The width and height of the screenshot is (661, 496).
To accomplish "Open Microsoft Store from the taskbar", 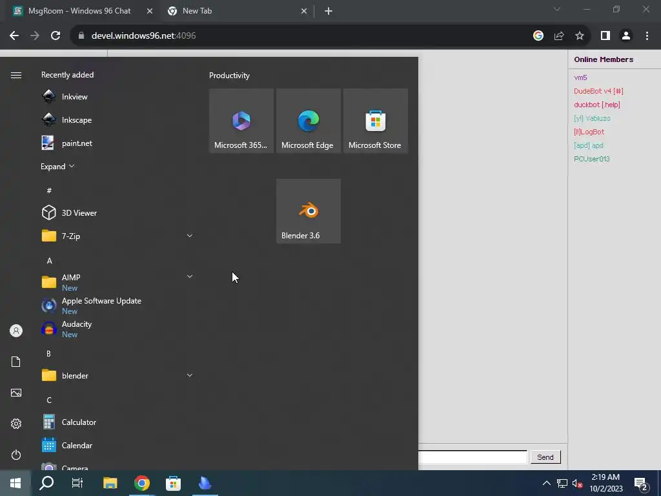I will [173, 483].
